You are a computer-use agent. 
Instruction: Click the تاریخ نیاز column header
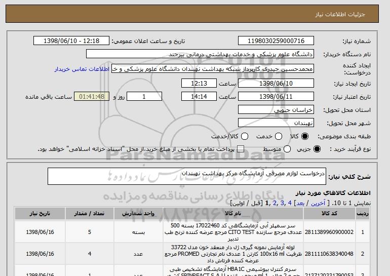pyautogui.click(x=40, y=214)
